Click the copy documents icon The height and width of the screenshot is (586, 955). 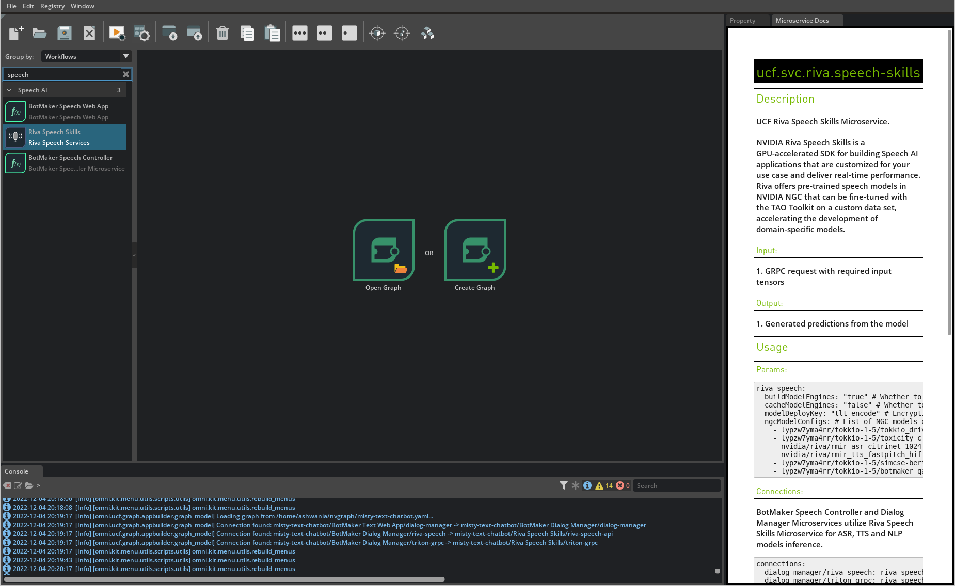tap(247, 34)
